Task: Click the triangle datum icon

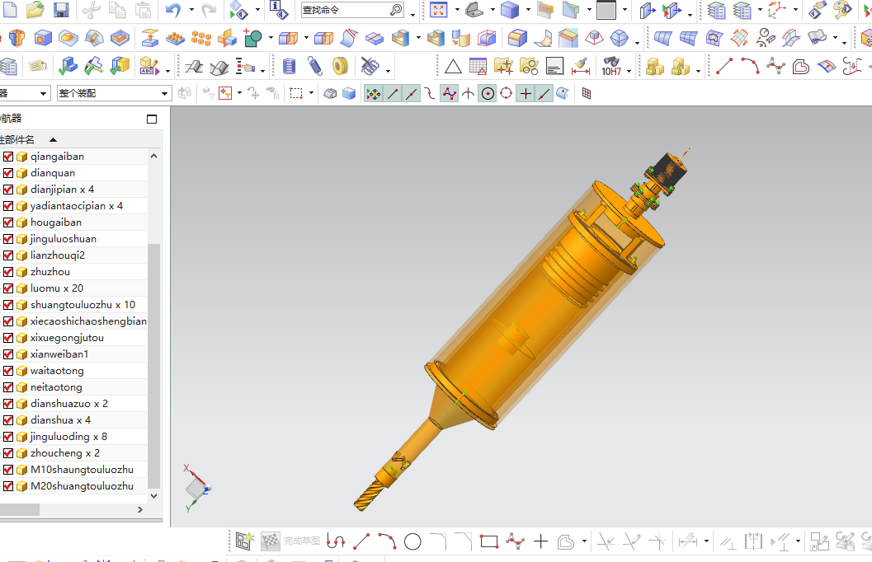Action: point(453,67)
